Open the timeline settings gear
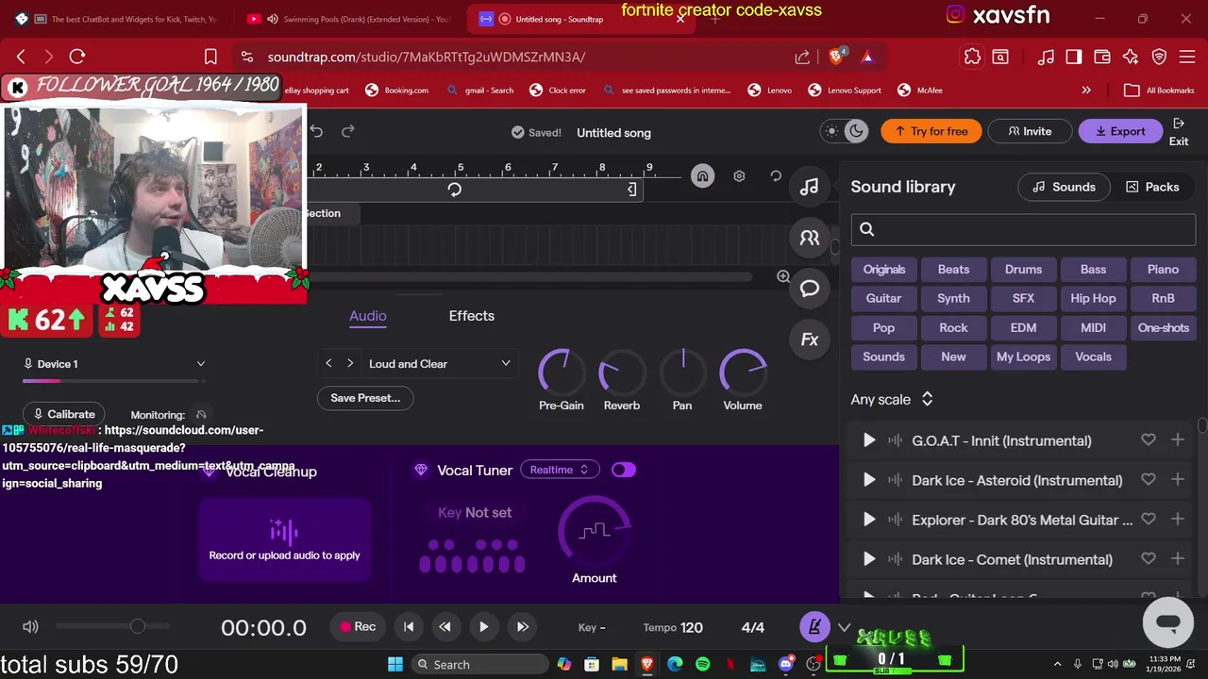The height and width of the screenshot is (679, 1208). (739, 176)
